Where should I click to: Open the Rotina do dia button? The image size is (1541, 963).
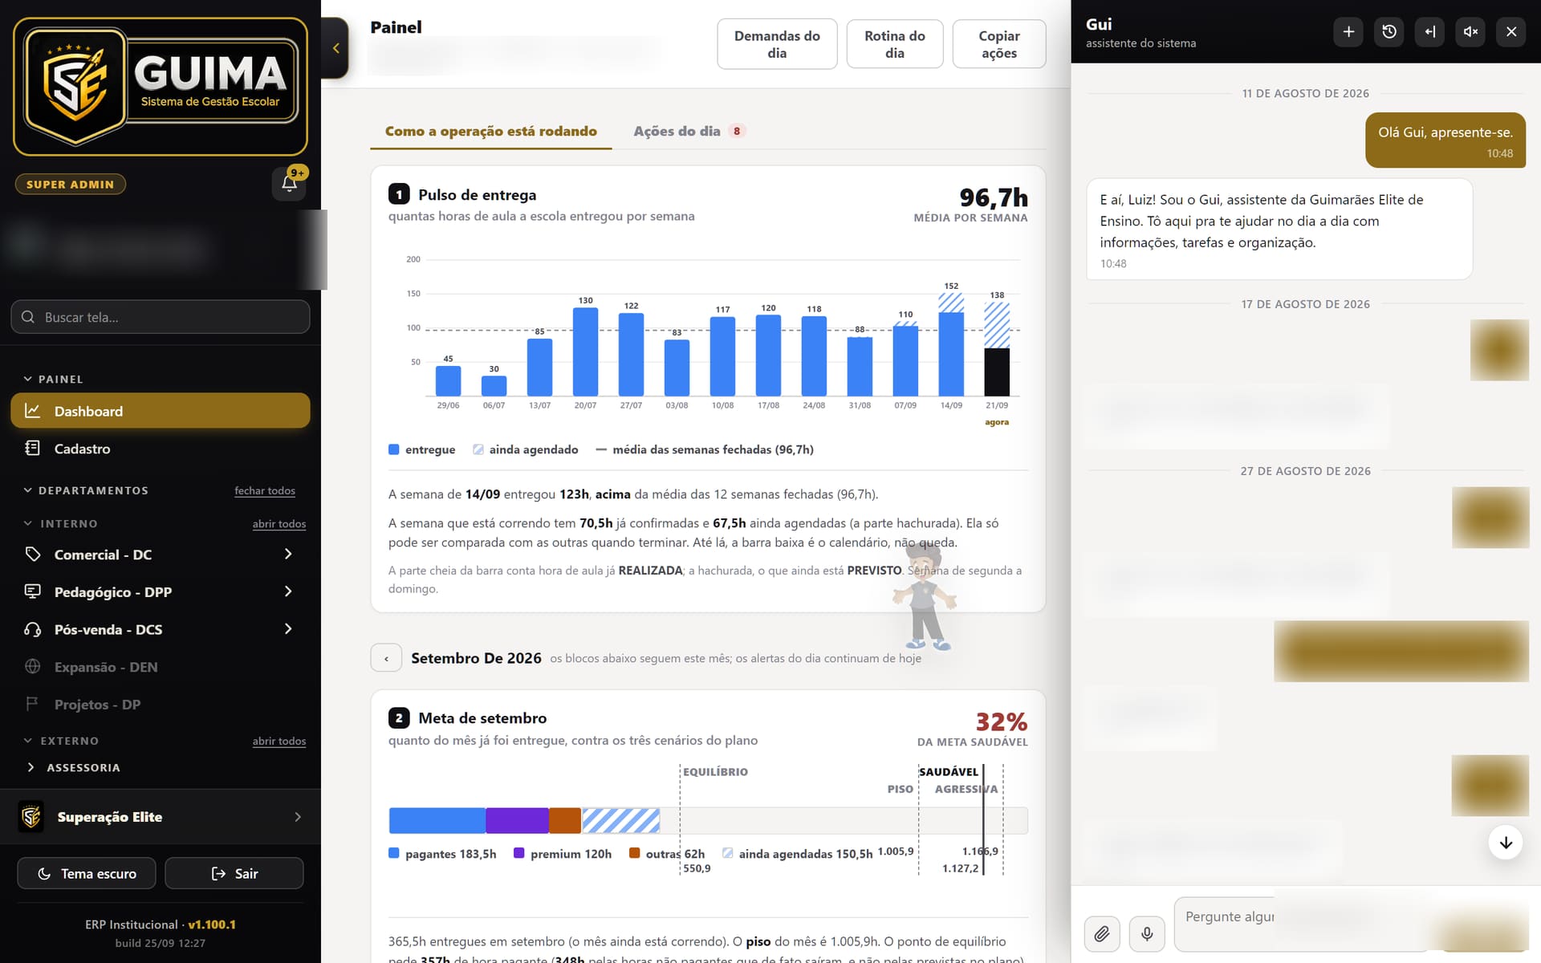click(895, 44)
